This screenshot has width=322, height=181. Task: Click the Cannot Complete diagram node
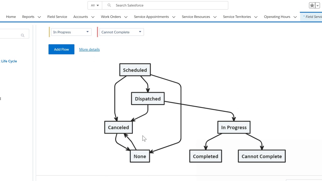[x=262, y=156]
